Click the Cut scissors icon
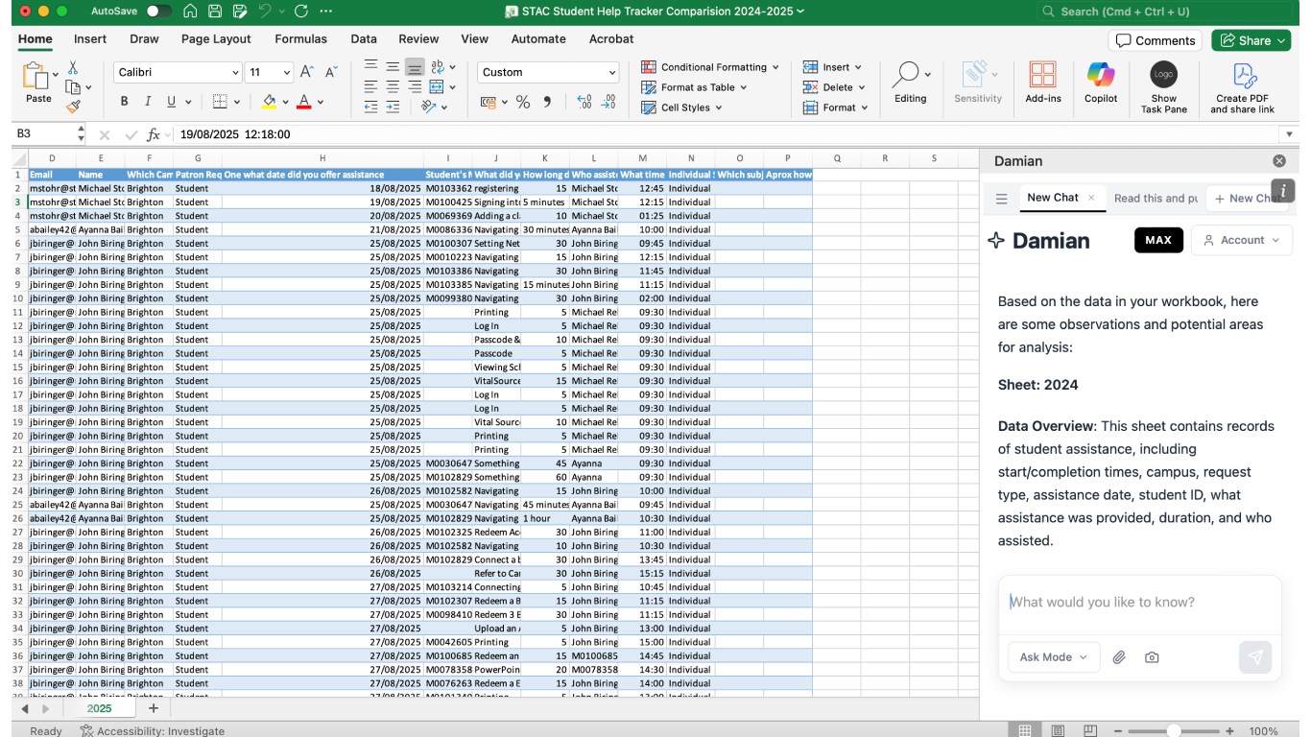Image resolution: width=1311 pixels, height=737 pixels. tap(73, 68)
